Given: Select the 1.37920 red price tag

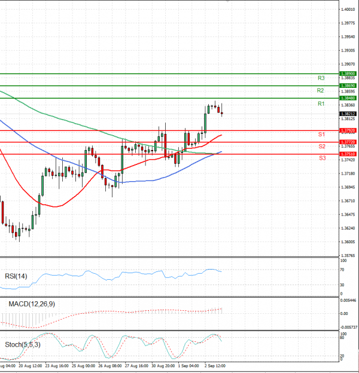Looking at the screenshot, I should point(348,130).
